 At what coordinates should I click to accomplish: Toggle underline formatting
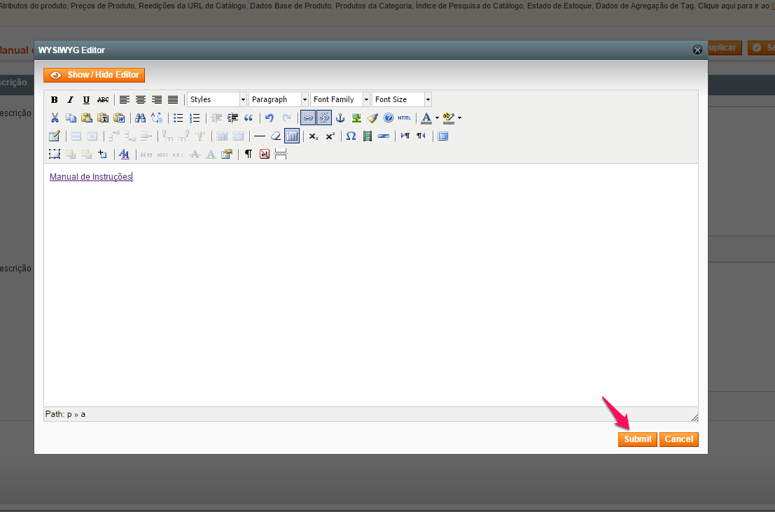pyautogui.click(x=87, y=100)
